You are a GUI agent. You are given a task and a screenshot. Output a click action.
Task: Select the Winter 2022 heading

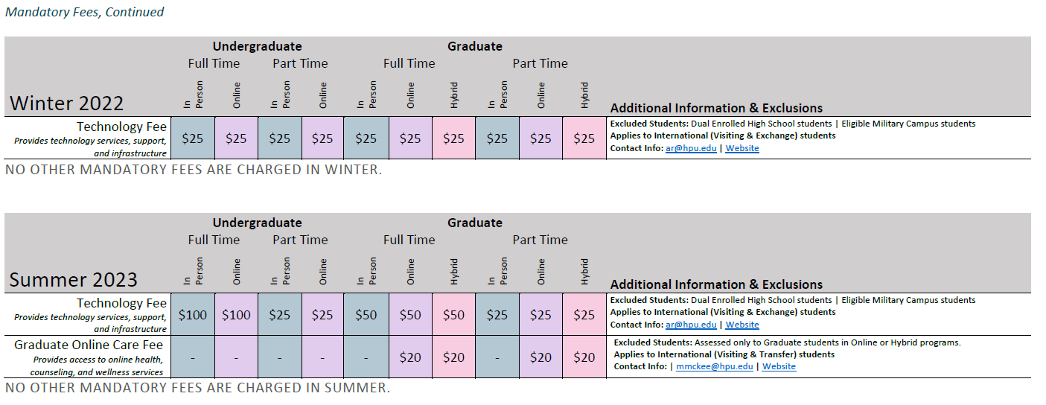(66, 103)
